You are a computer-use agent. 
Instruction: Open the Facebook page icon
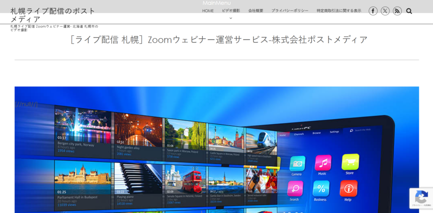pos(373,11)
